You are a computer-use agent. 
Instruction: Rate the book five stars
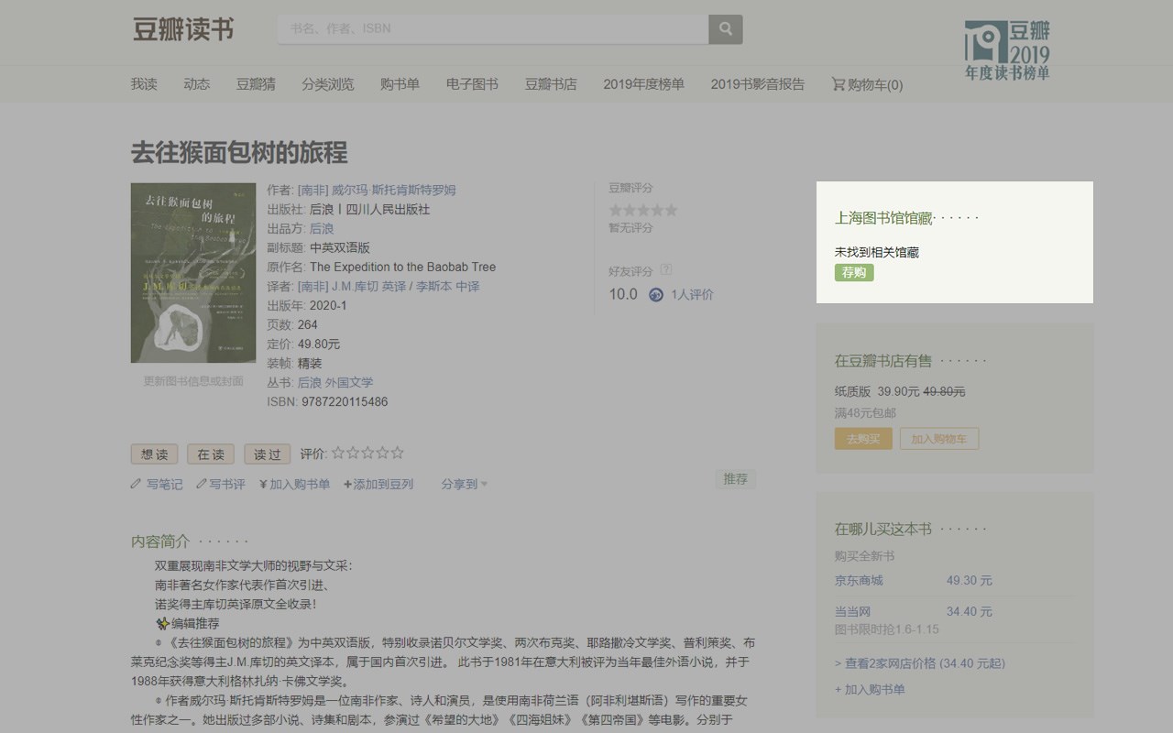[397, 453]
